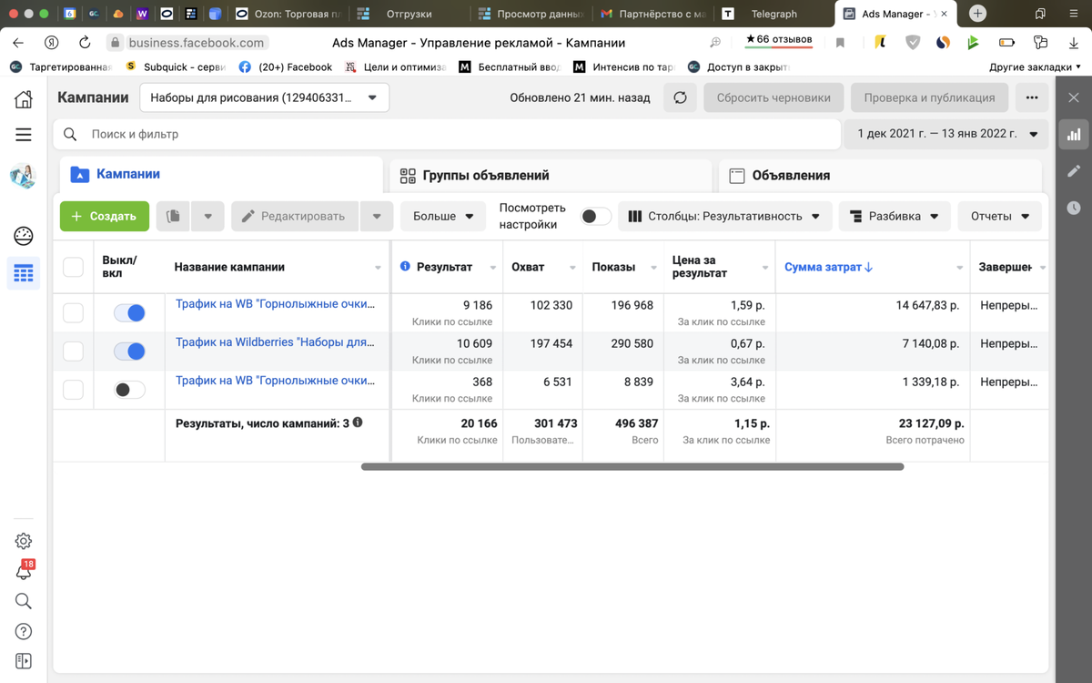The height and width of the screenshot is (683, 1092).
Task: Open the browser downloads arrow icon
Action: [1074, 42]
